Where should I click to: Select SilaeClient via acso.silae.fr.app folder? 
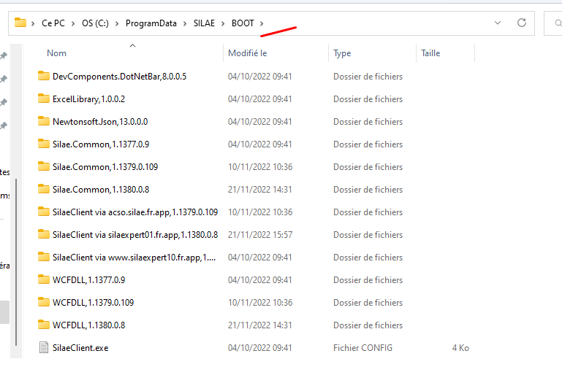pos(134,212)
